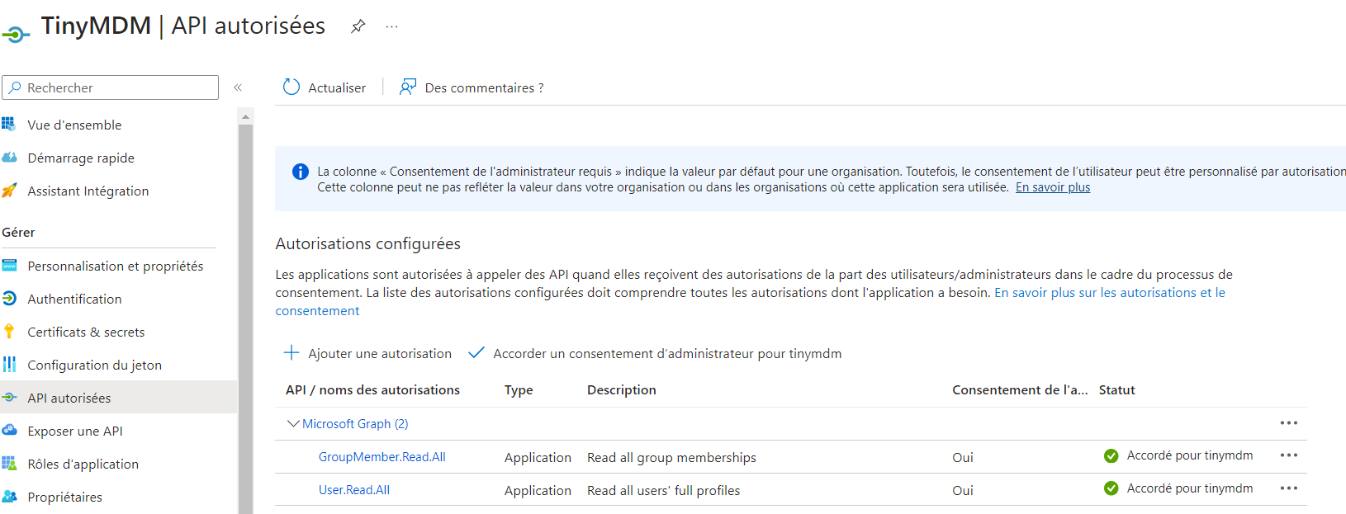Click the sidebar vertical scrollbar
This screenshot has width=1346, height=514.
[245, 318]
